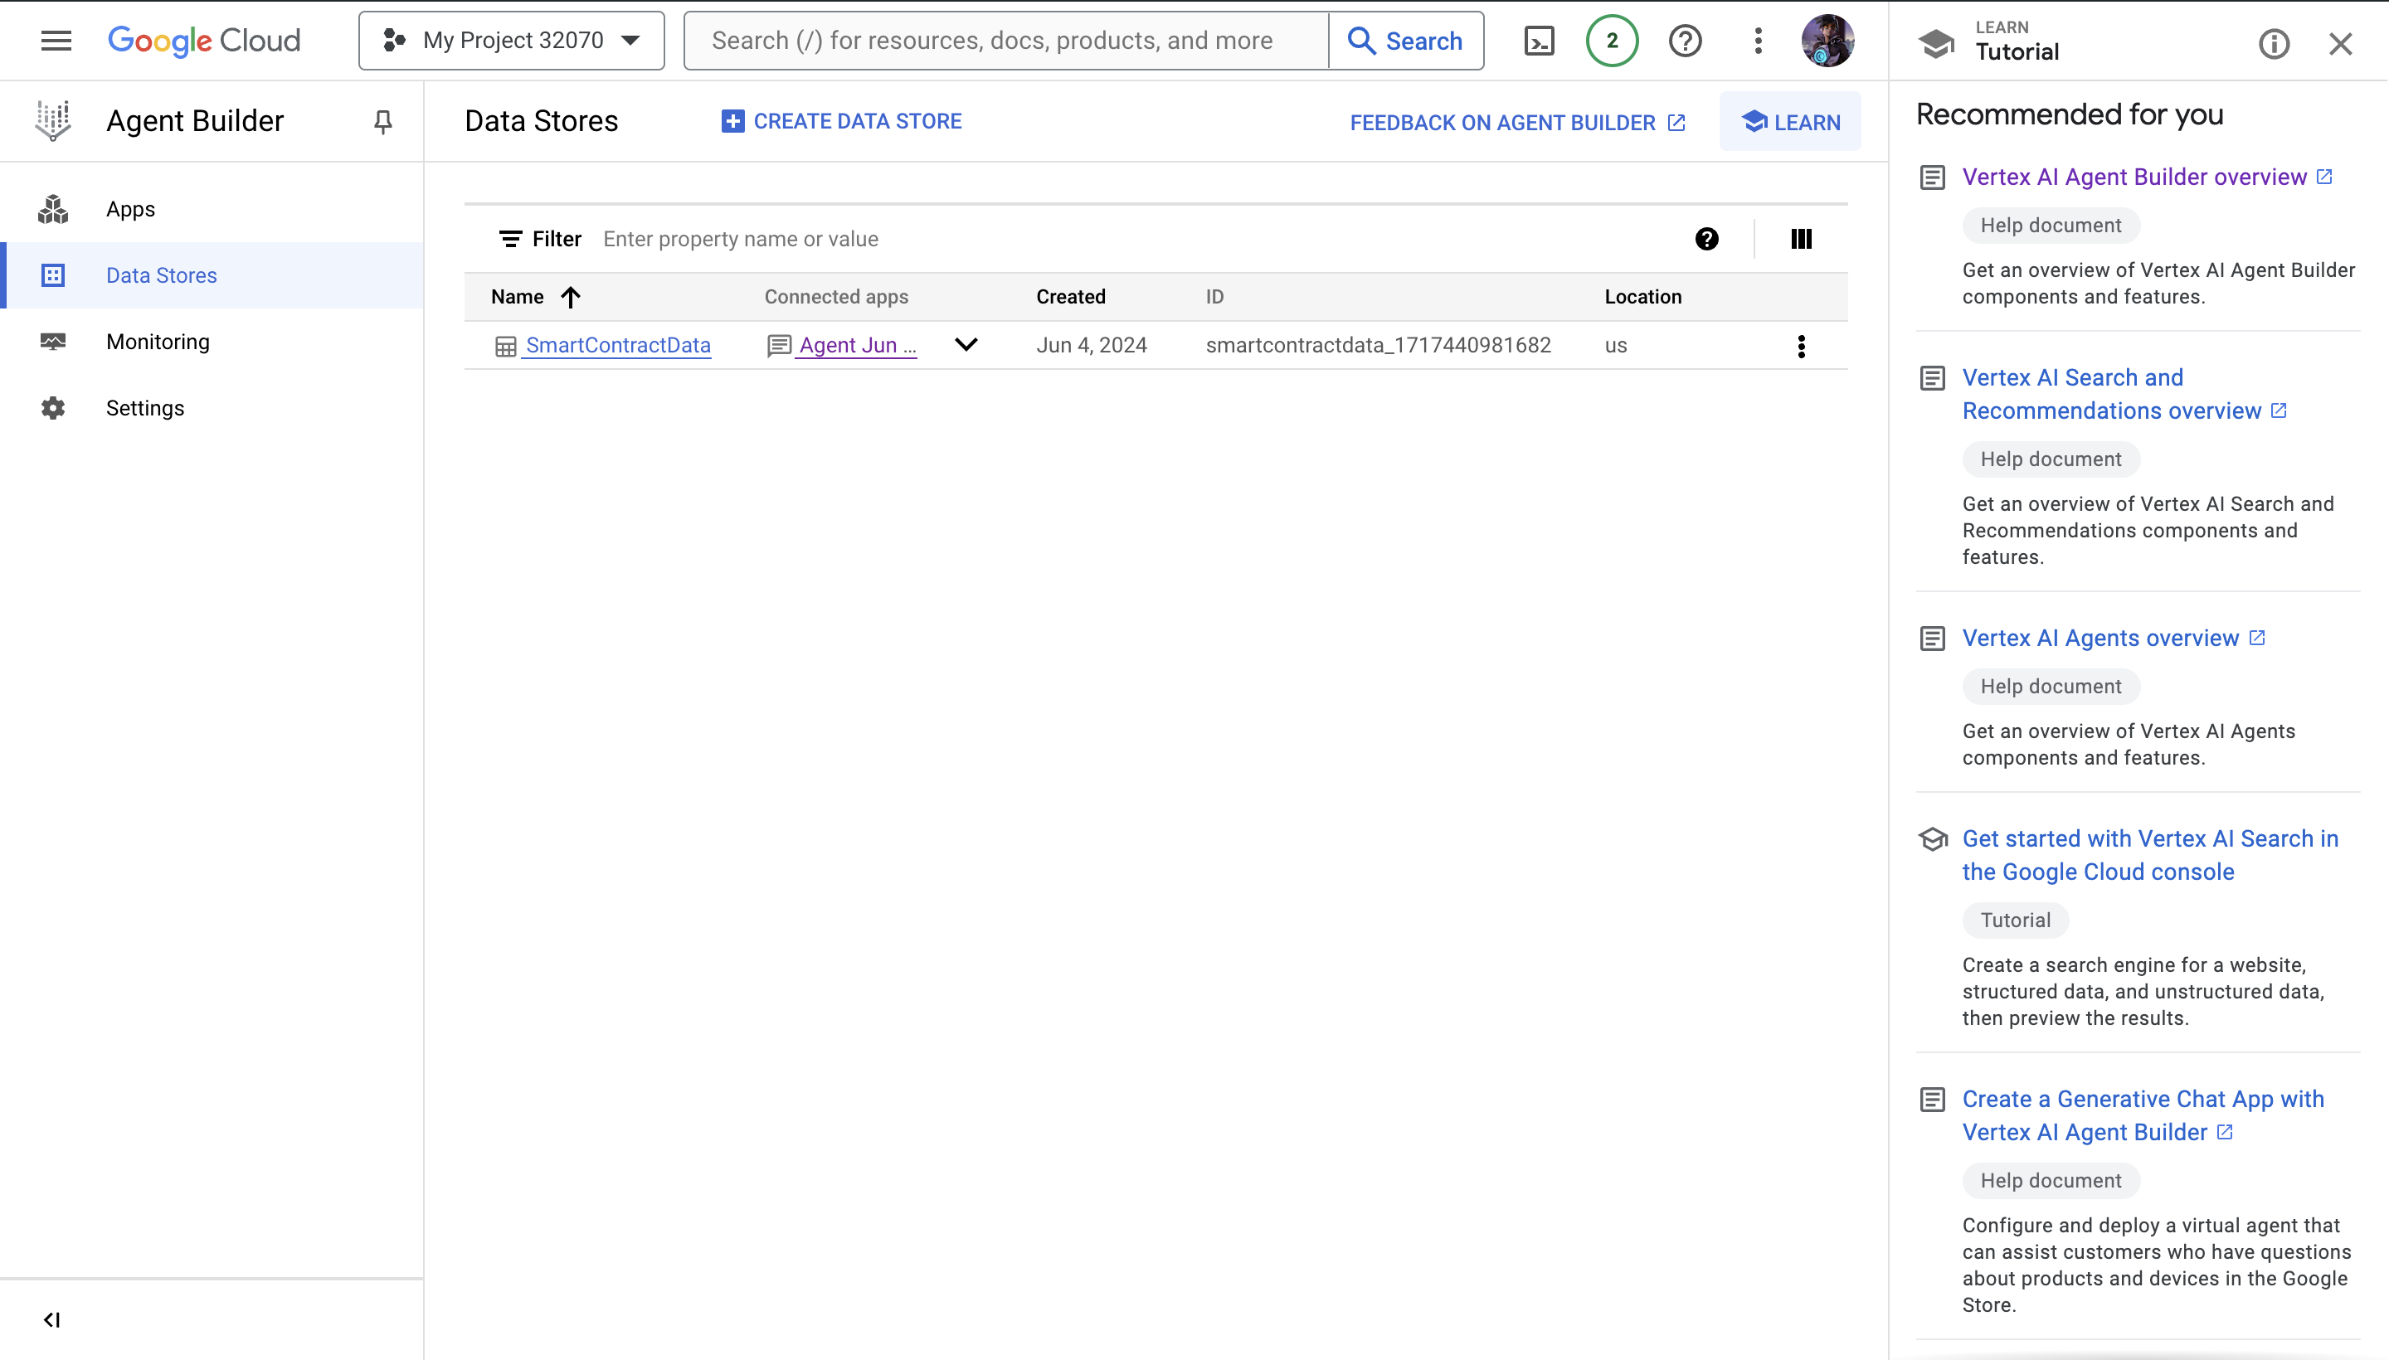This screenshot has width=2389, height=1360.
Task: Open the main navigation hamburger menu
Action: tap(56, 41)
